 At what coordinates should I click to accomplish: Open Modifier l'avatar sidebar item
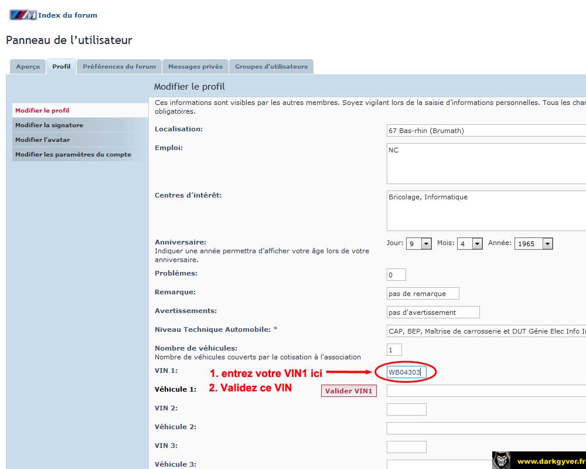pos(80,140)
